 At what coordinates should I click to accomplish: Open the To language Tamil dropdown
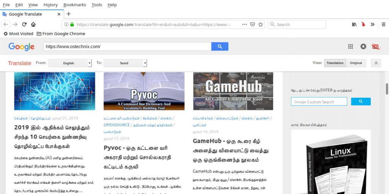pos(125,63)
